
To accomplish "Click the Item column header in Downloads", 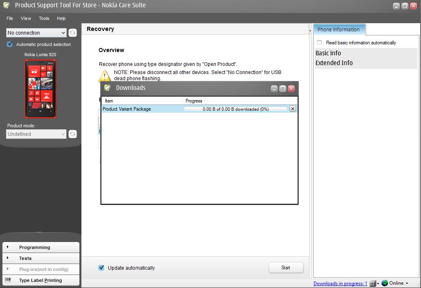I will point(142,101).
